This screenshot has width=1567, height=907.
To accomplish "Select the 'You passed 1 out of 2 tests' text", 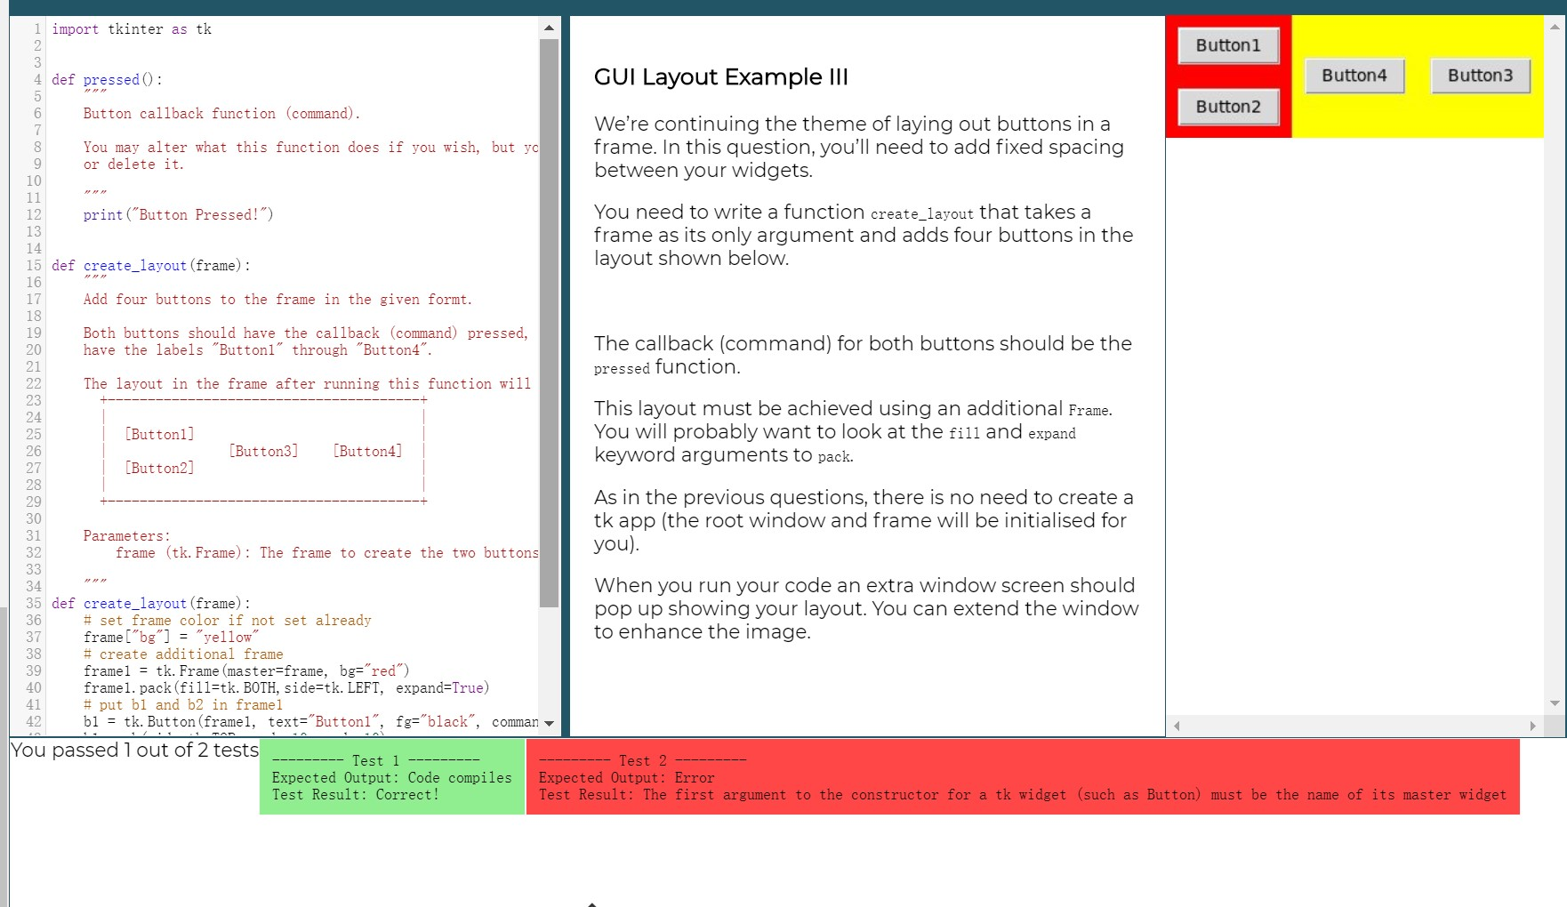I will (x=133, y=750).
